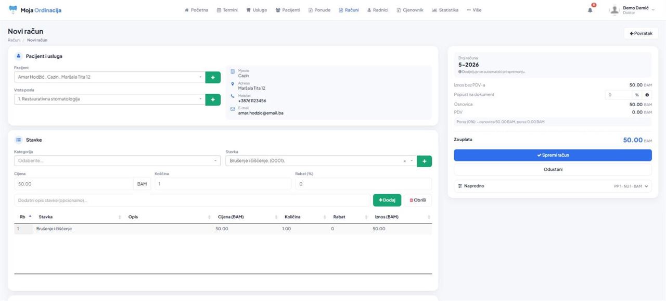Click the info icon beside Popust na dokument
This screenshot has height=301, width=666.
(x=647, y=95)
